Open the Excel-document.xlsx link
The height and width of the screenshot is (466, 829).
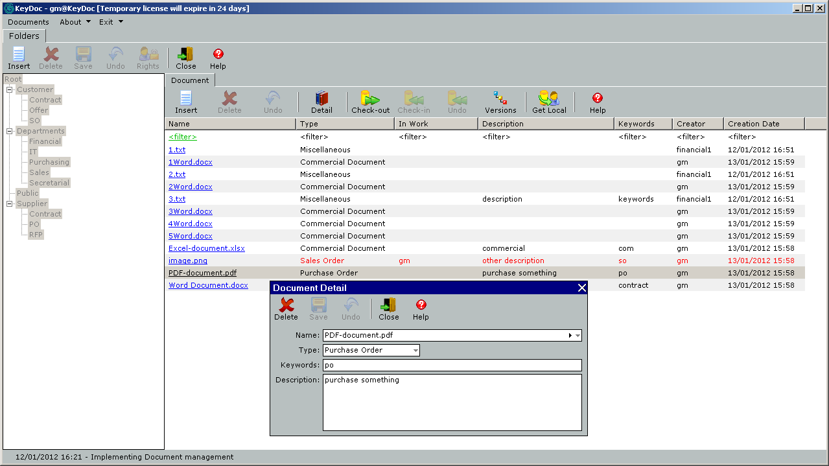[206, 248]
